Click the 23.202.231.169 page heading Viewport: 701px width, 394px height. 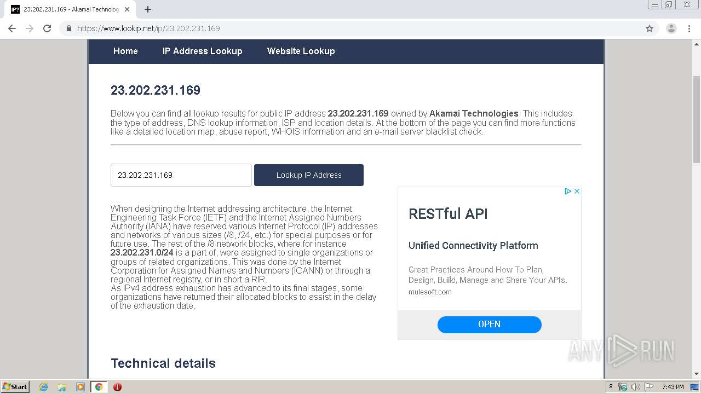pyautogui.click(x=156, y=90)
